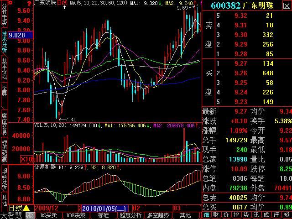Click the 总卖 value 40025
The width and height of the screenshot is (292, 219).
coord(238,198)
